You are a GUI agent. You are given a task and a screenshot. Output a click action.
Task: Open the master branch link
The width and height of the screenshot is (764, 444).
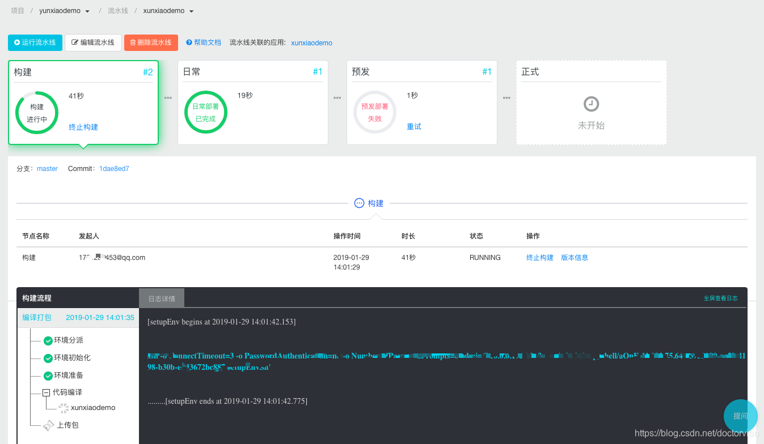[x=47, y=169]
